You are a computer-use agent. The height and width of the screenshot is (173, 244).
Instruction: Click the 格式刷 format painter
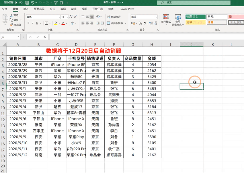click(x=15, y=25)
